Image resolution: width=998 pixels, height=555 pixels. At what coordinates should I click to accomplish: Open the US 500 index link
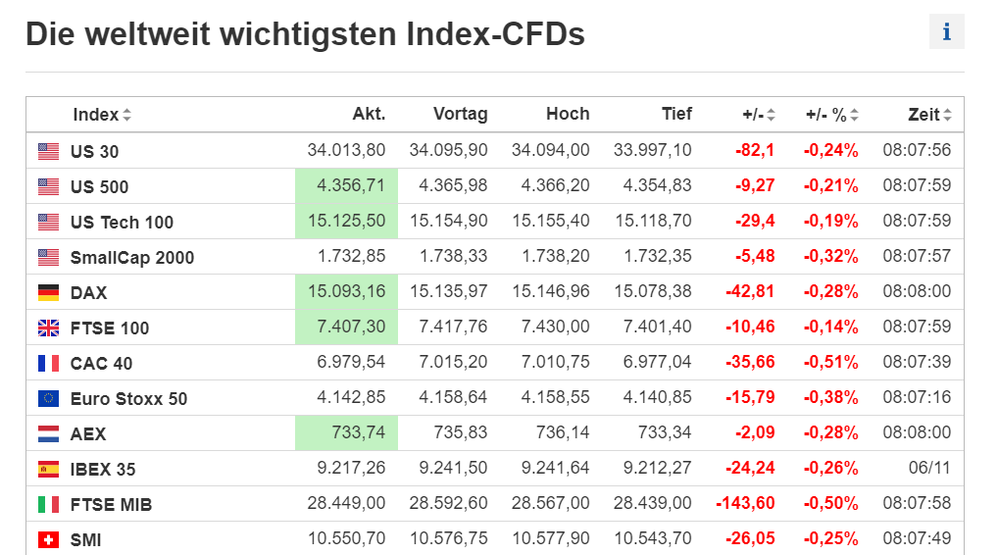click(99, 187)
